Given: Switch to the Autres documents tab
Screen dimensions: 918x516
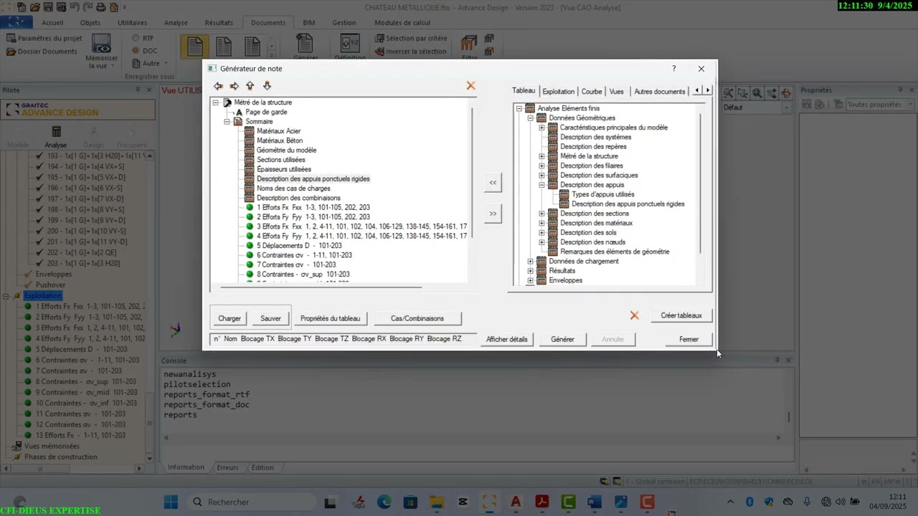Looking at the screenshot, I should point(659,92).
